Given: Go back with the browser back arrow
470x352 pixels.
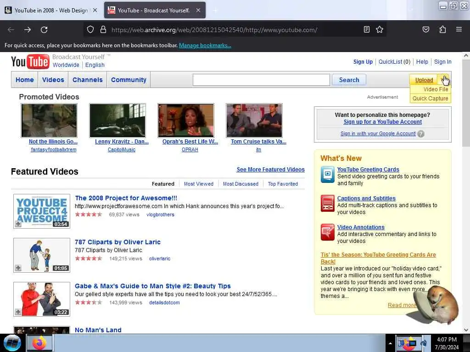Looking at the screenshot, I should (x=11, y=30).
